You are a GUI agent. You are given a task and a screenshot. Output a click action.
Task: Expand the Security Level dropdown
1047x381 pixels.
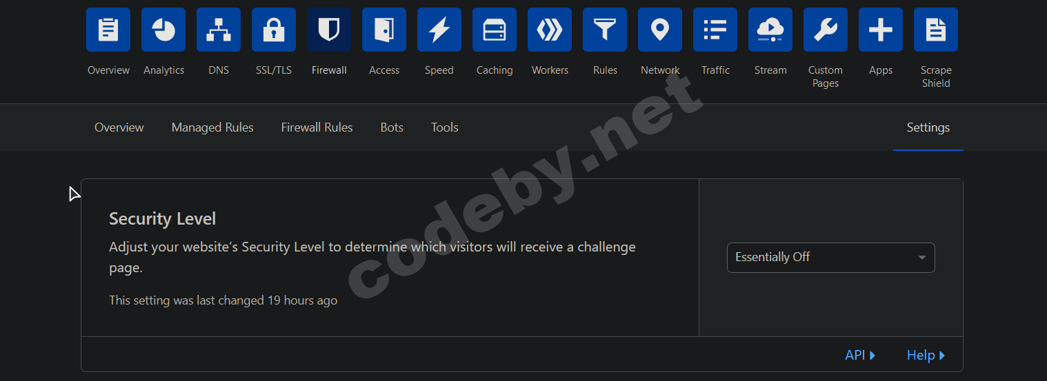coord(831,258)
